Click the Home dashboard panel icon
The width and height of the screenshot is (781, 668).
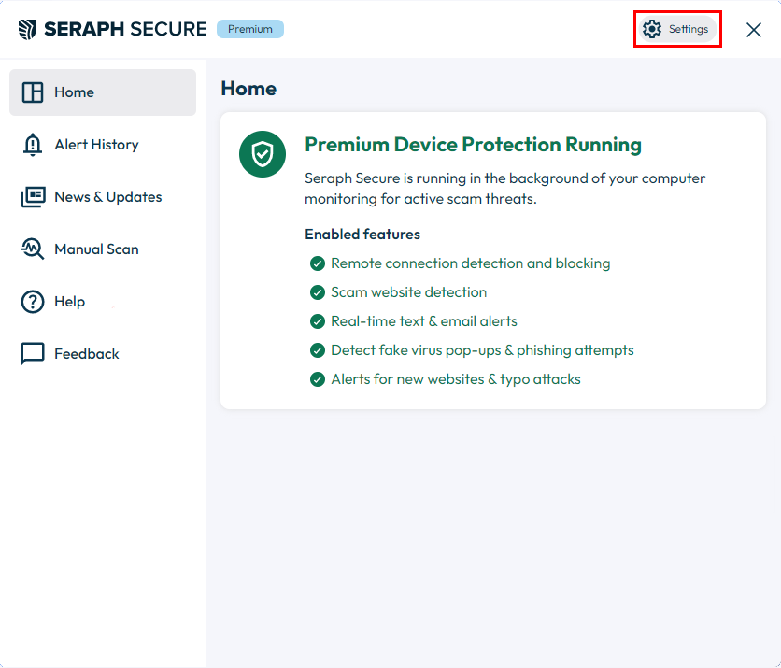coord(33,92)
